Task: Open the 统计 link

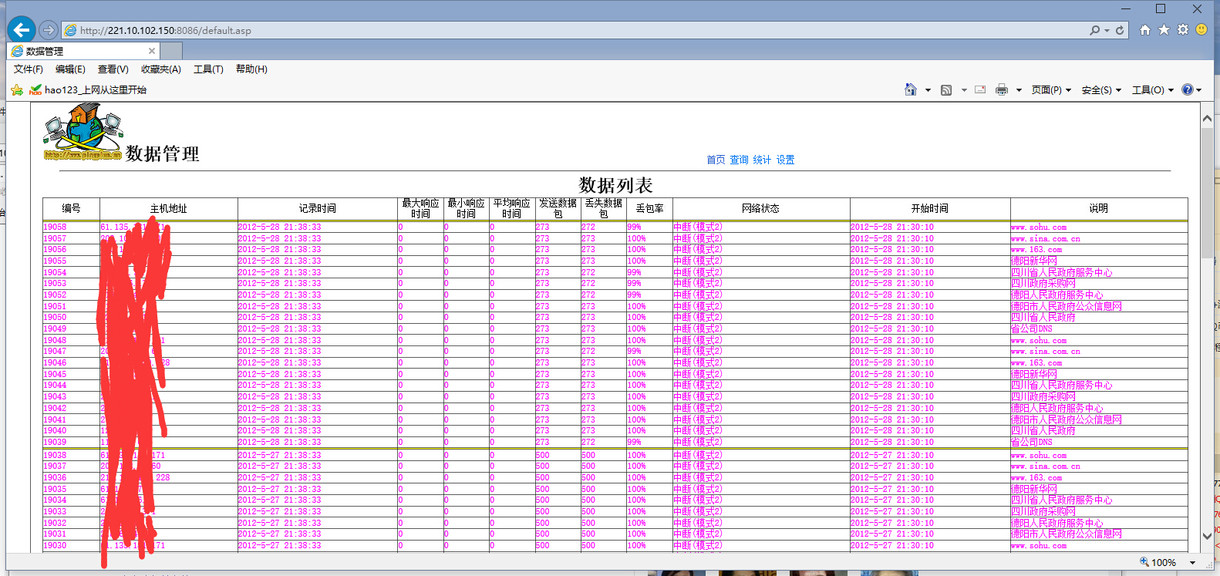Action: [762, 160]
